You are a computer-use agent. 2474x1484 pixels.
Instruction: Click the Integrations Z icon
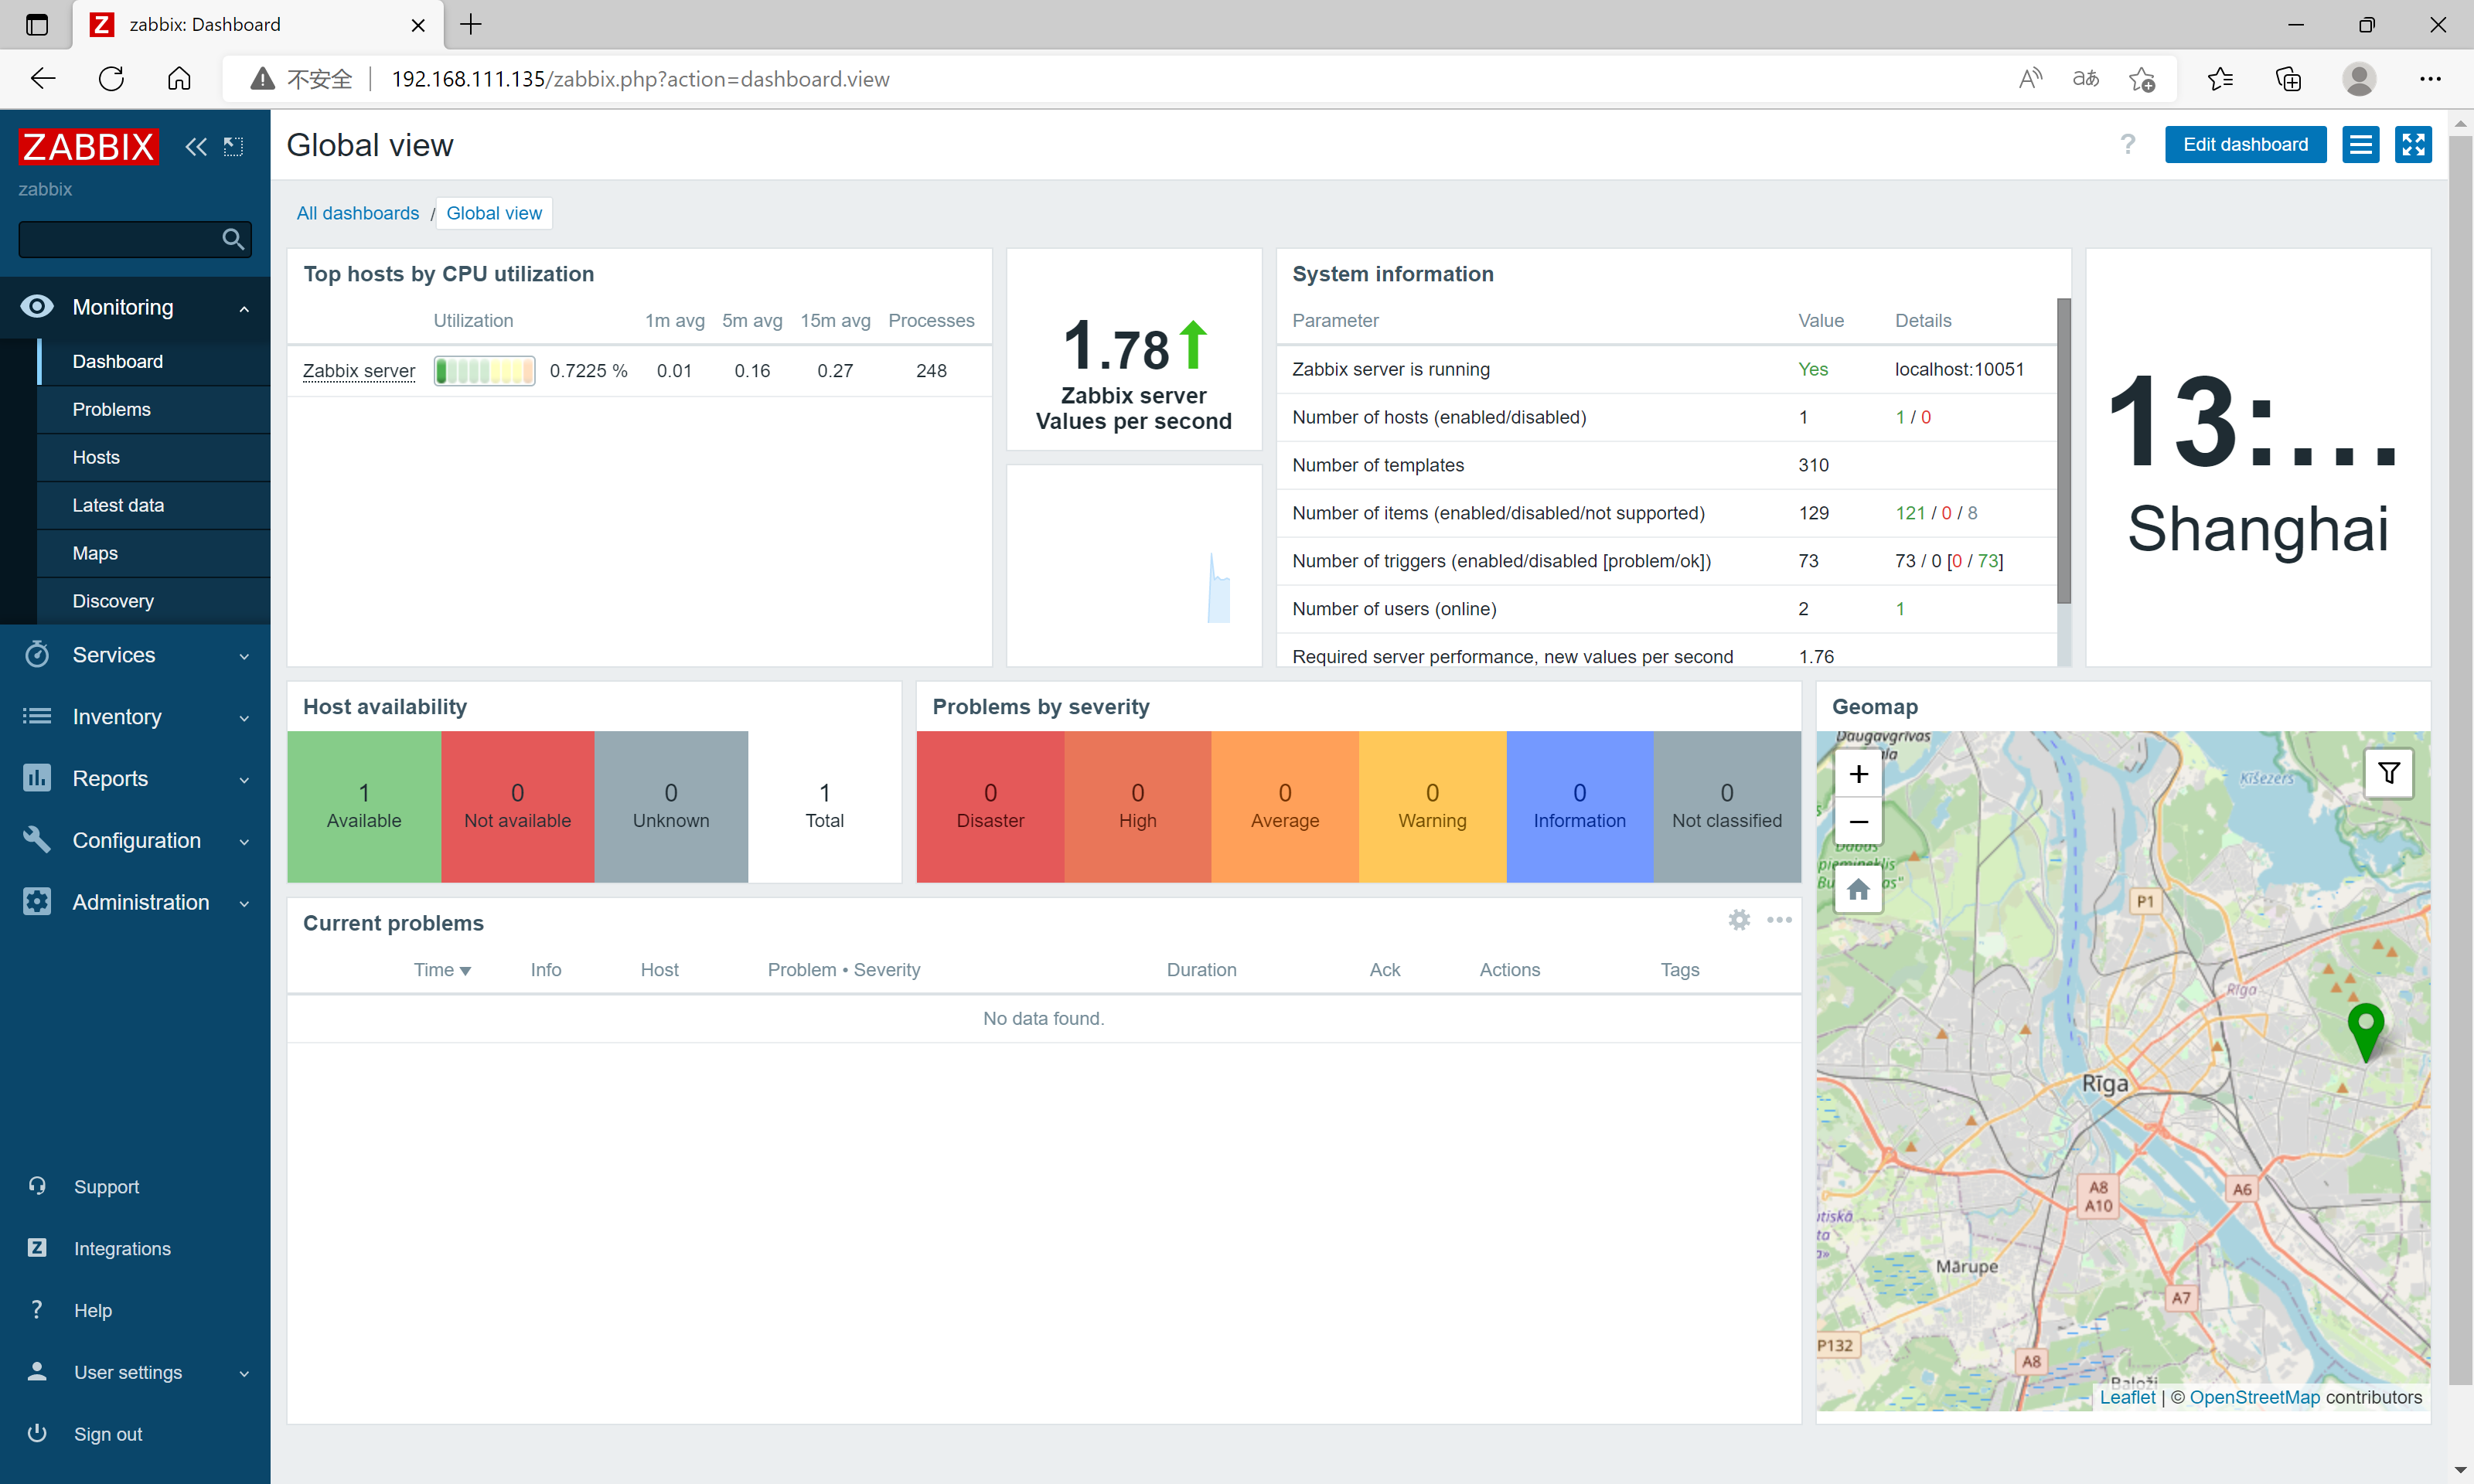37,1248
